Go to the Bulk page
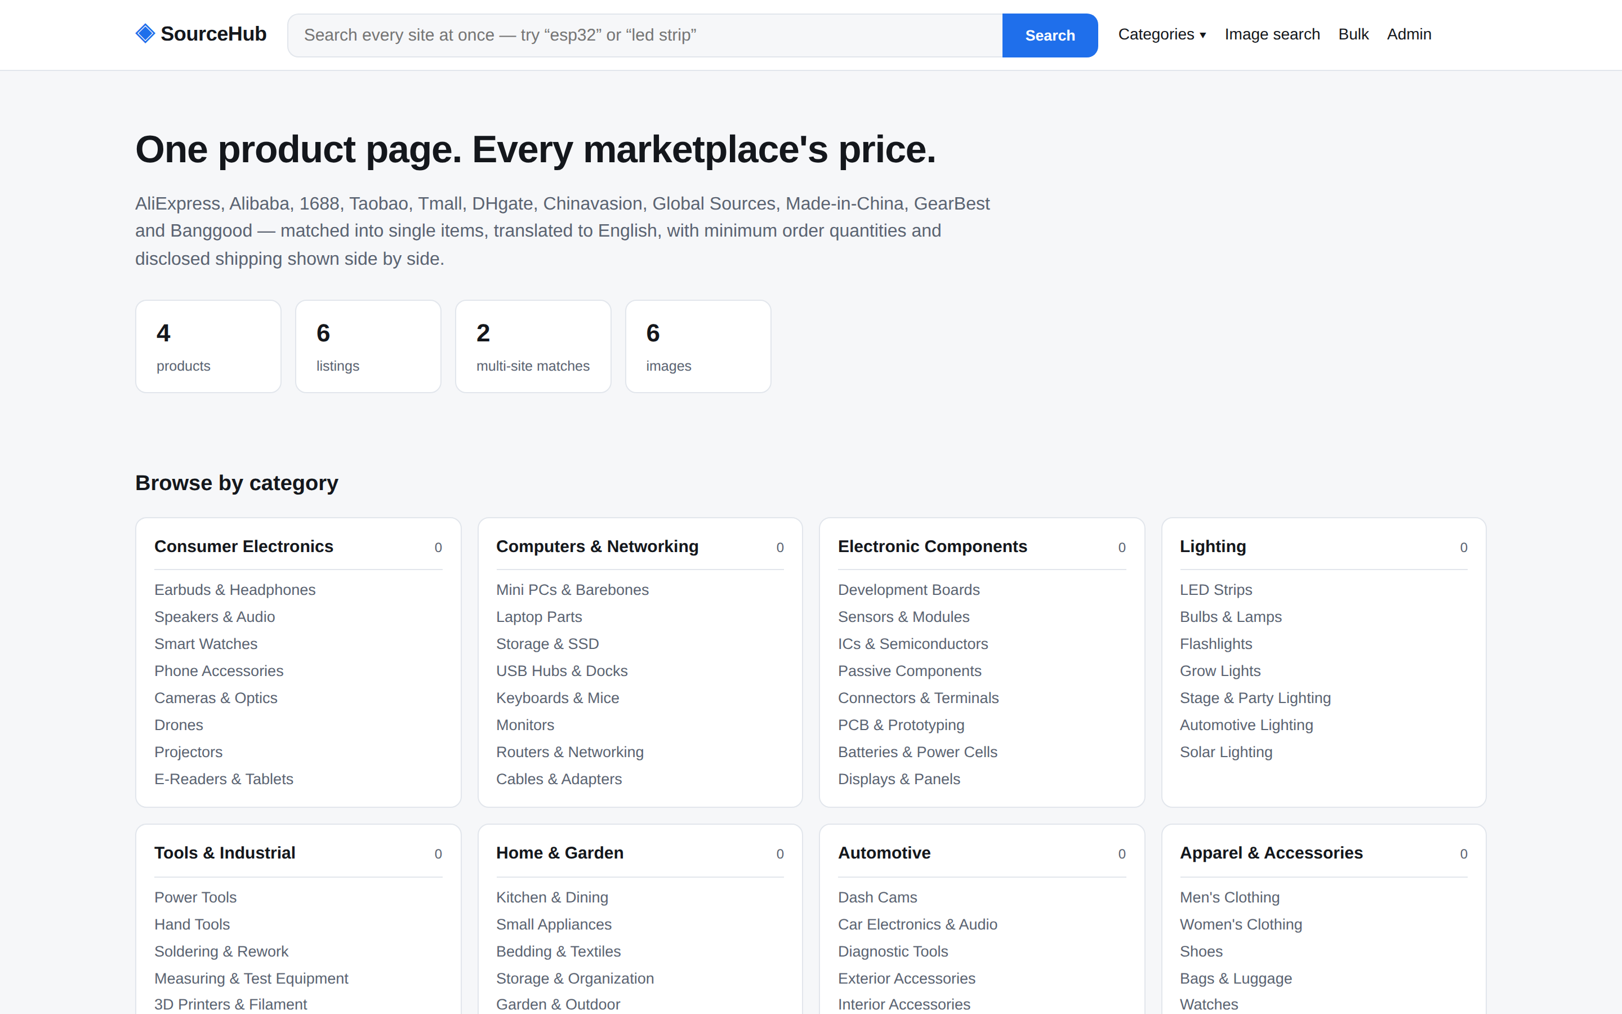 click(1353, 34)
